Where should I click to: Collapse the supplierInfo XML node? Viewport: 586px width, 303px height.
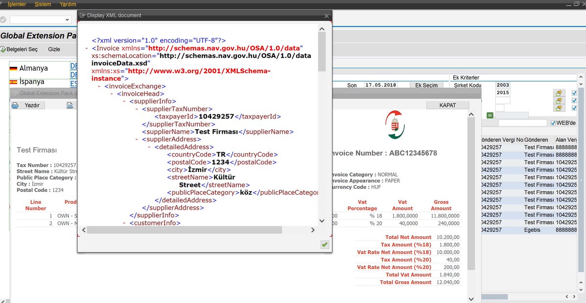click(125, 101)
